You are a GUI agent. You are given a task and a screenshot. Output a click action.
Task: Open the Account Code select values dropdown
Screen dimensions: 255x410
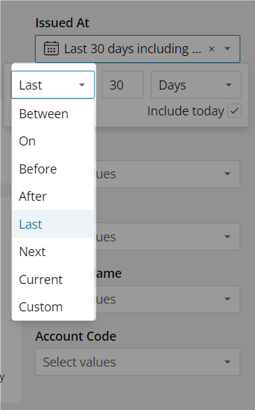click(138, 362)
